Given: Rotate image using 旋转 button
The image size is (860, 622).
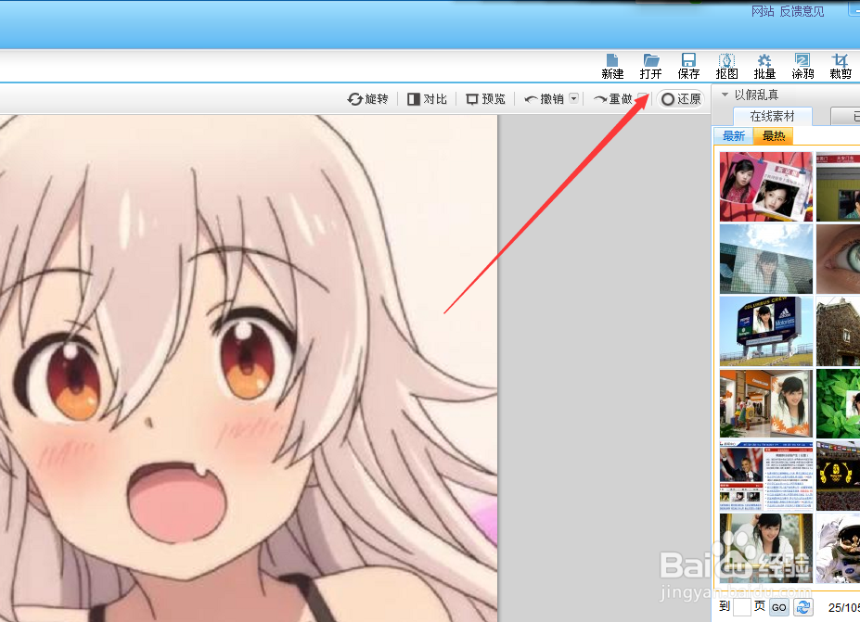Looking at the screenshot, I should click(368, 99).
